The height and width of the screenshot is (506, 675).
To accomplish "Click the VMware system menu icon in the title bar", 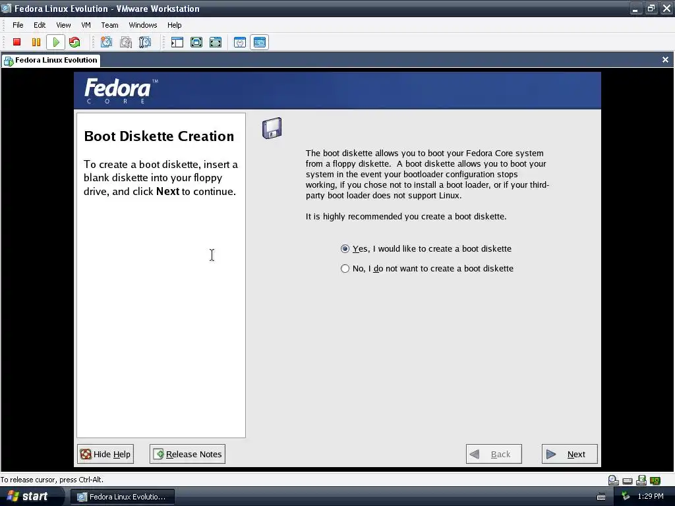I will 6,8.
